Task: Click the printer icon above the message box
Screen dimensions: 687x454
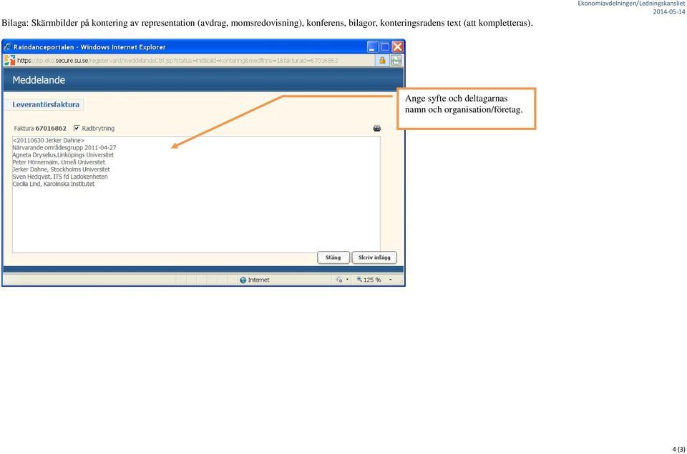Action: (377, 128)
